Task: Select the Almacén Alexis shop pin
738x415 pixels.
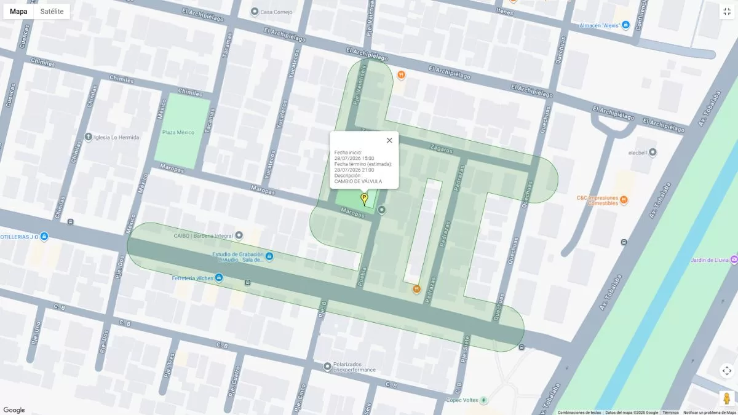Action: coord(626,25)
